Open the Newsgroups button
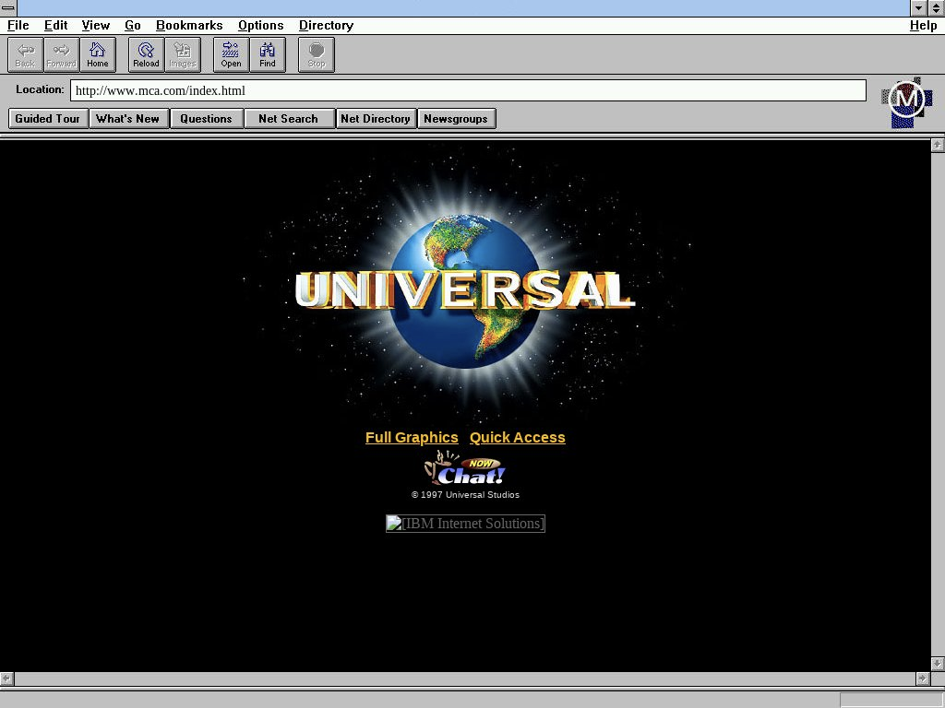Viewport: 945px width, 708px height. point(456,119)
